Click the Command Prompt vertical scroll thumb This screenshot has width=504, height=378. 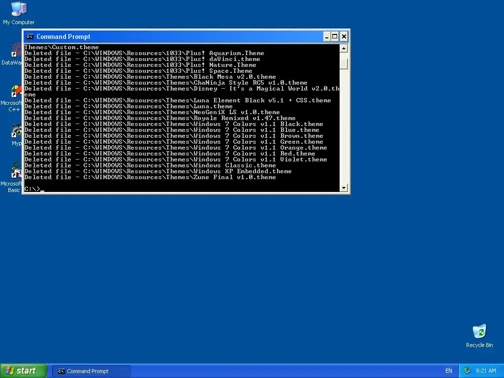[344, 63]
